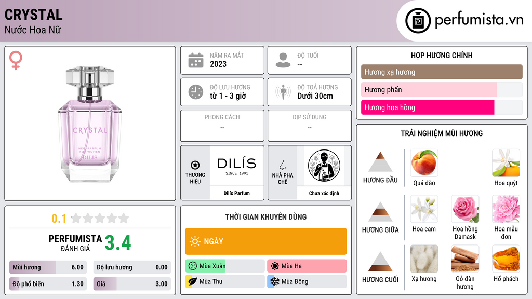The height and width of the screenshot is (299, 532).
Task: Click the star badge icon above Thương hiệu
Action: (195, 165)
